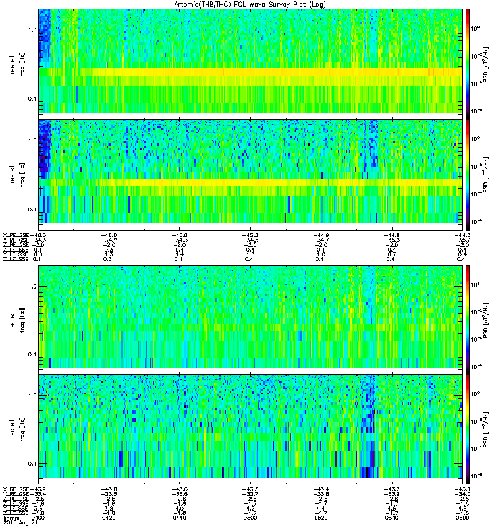
Task: Click the THB X_RE_GSE value -45.2
Action: click(x=250, y=235)
